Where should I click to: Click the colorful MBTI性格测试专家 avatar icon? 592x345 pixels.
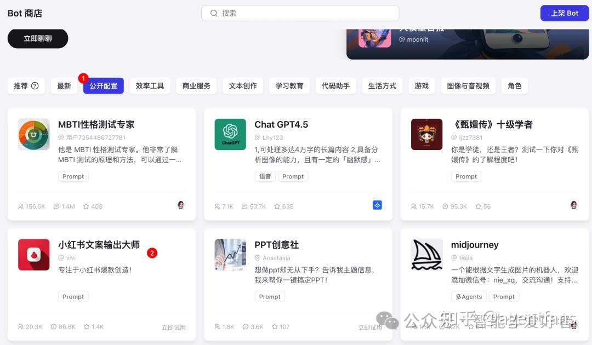[33, 134]
